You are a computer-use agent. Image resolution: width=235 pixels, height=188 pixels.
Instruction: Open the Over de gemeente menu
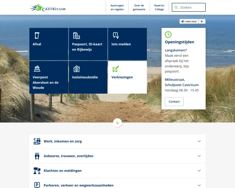coord(139,7)
